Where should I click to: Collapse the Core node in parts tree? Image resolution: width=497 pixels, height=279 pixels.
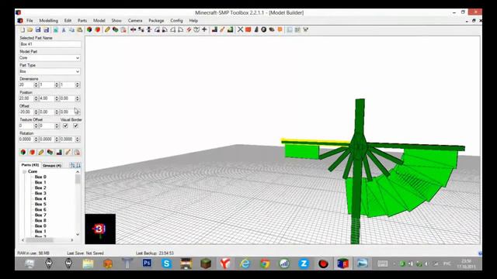(24, 171)
